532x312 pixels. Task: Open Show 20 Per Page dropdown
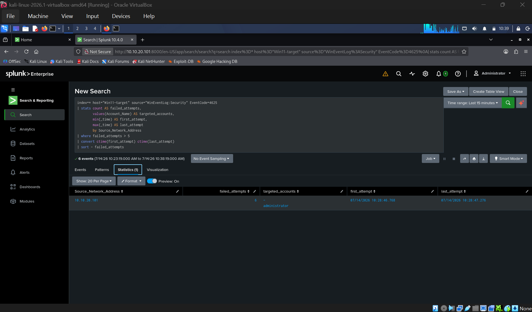tap(94, 181)
